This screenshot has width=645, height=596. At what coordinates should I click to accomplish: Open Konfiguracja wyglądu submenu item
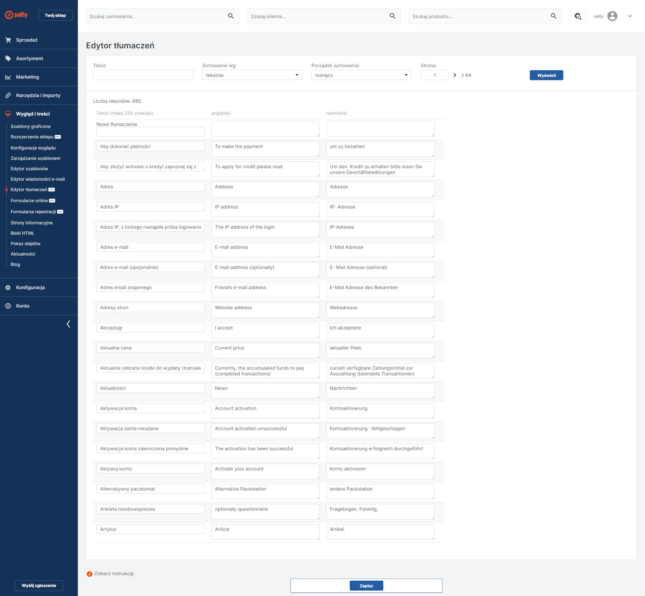(33, 148)
